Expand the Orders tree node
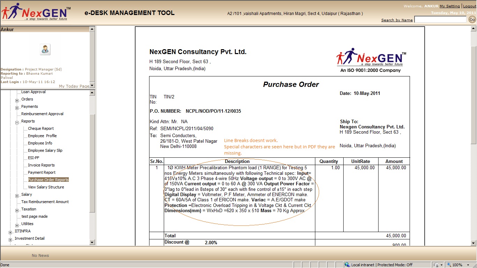477x268 pixels. pyautogui.click(x=17, y=100)
